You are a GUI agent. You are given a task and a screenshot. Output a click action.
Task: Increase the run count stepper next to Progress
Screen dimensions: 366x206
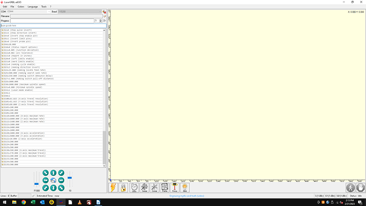click(101, 20)
